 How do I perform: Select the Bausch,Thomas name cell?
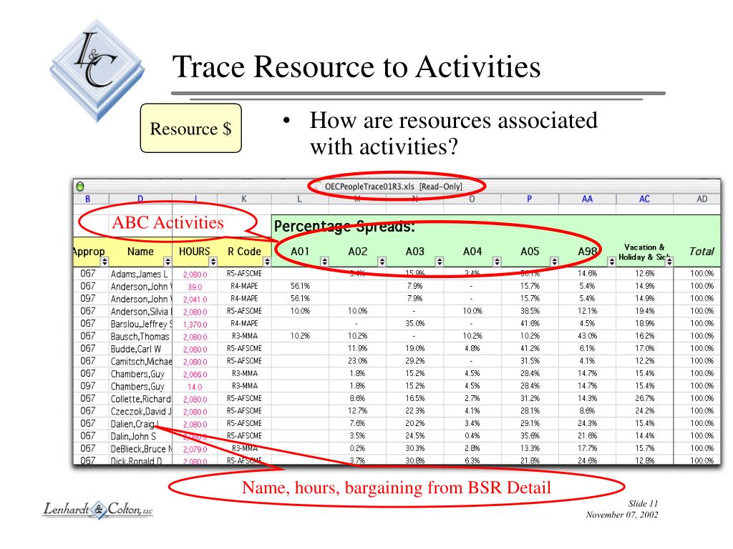point(141,337)
